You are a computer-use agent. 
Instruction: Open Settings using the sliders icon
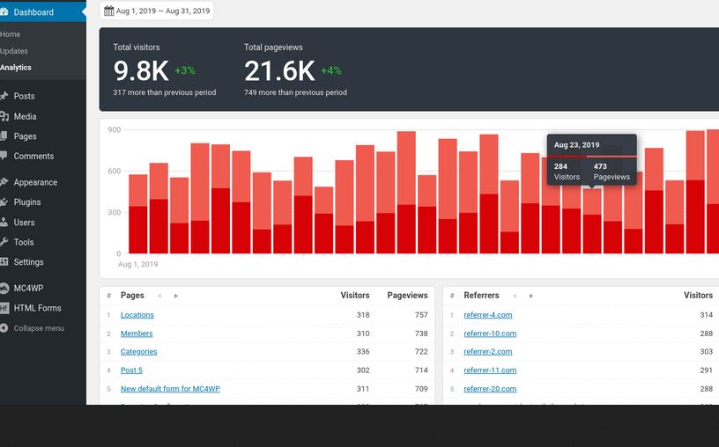tap(4, 262)
